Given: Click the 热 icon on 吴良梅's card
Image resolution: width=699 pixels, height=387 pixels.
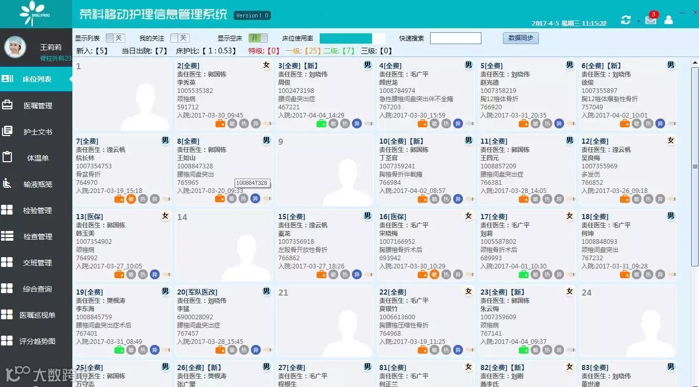Looking at the screenshot, I should 648,199.
